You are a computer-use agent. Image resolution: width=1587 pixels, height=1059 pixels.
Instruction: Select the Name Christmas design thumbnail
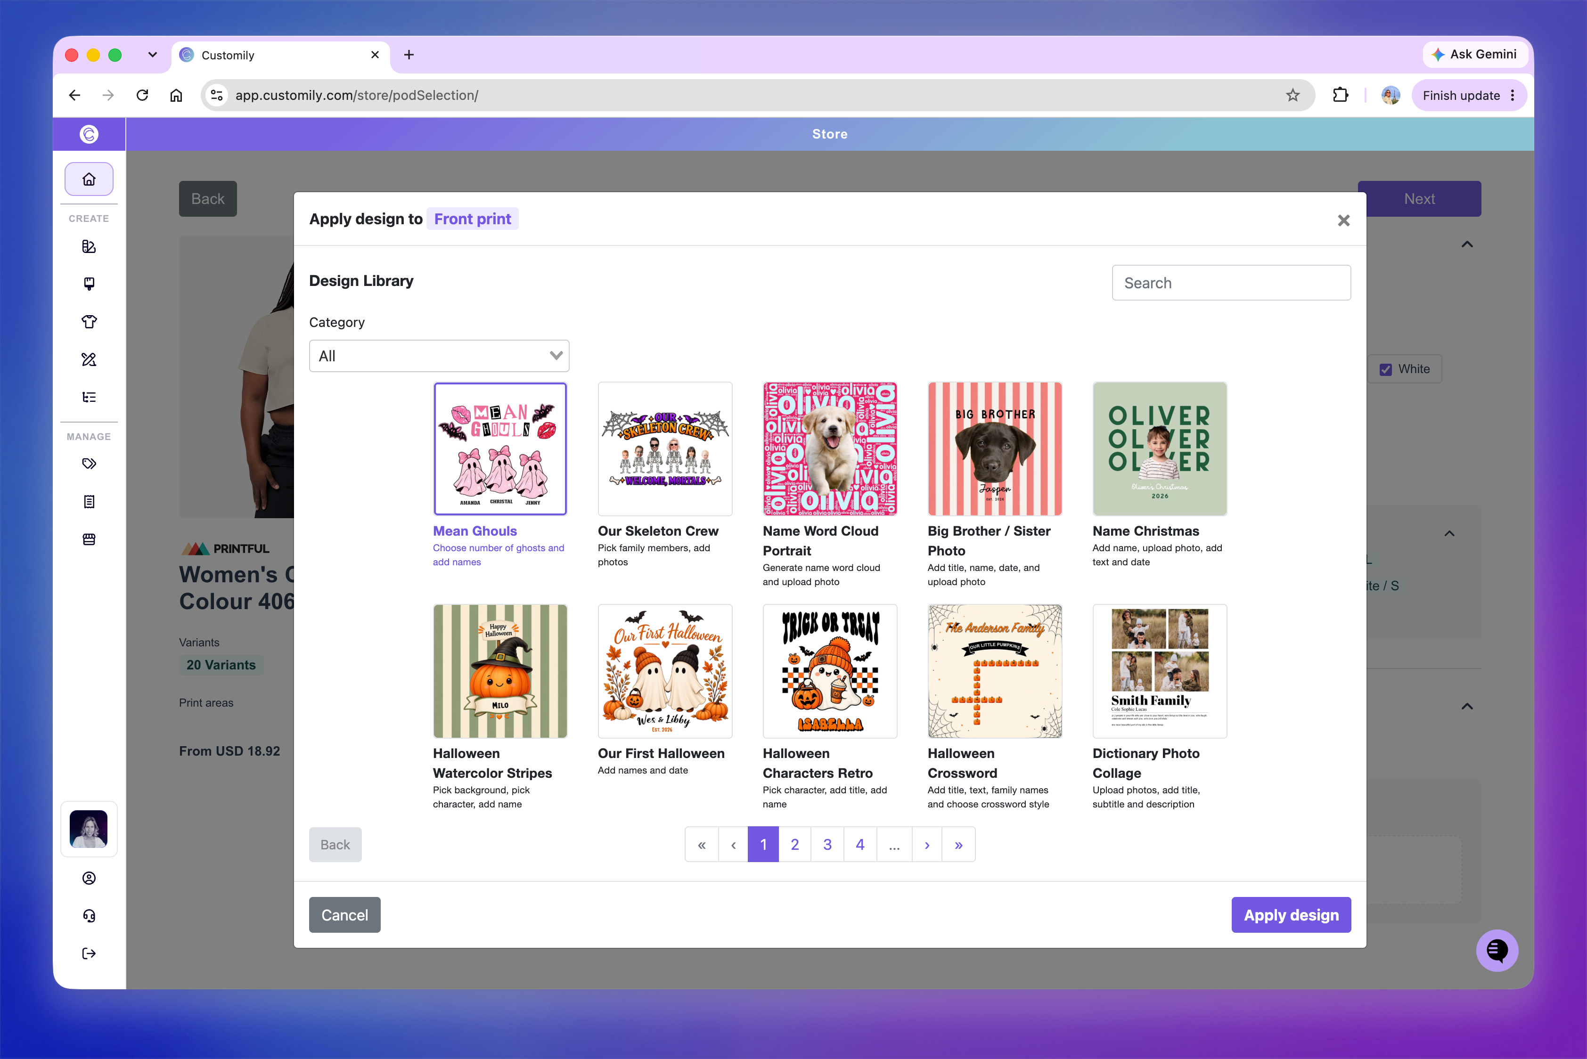(1159, 449)
